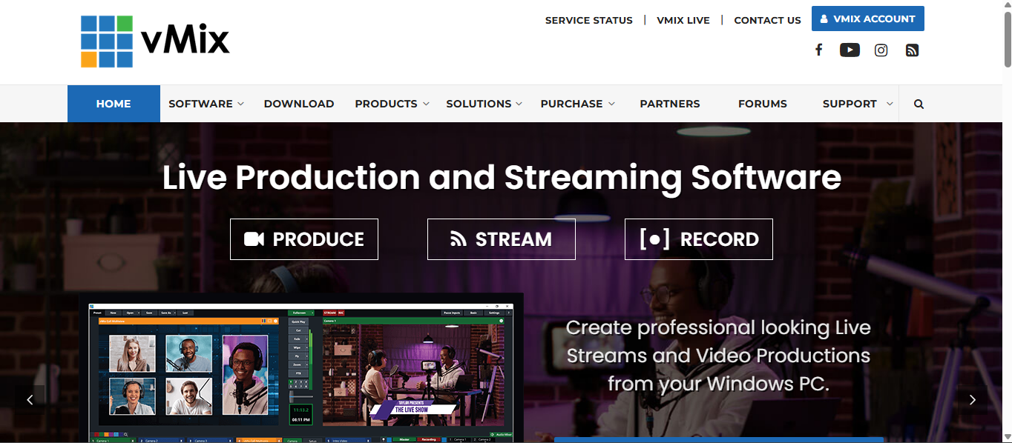Viewport: 1012px width, 443px height.
Task: Select the HOME menu item
Action: [x=114, y=104]
